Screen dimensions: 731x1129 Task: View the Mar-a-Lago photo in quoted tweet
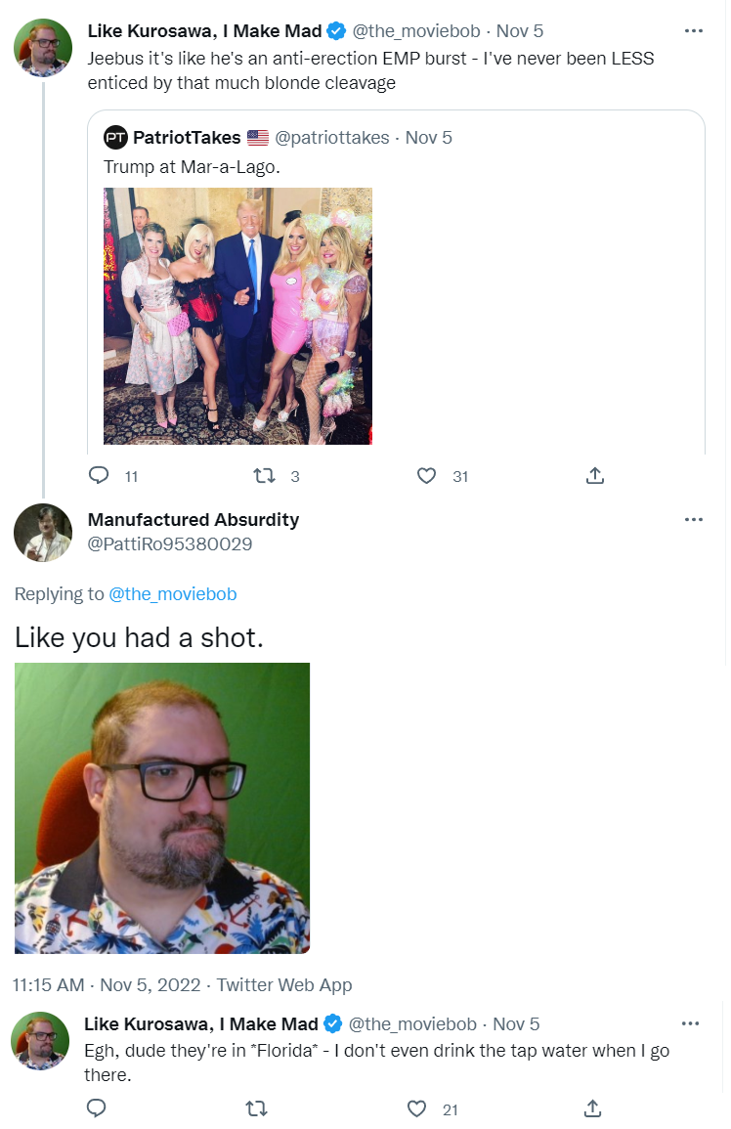tap(237, 316)
